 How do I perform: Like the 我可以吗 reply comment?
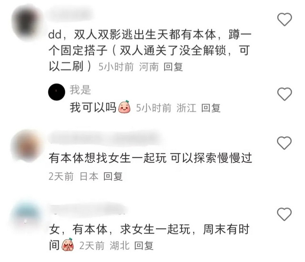285,94
